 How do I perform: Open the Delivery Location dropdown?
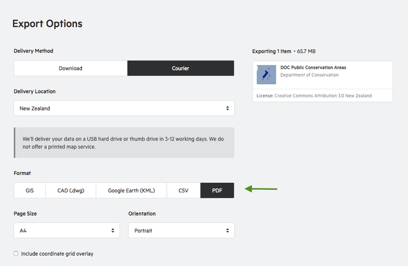pyautogui.click(x=124, y=108)
